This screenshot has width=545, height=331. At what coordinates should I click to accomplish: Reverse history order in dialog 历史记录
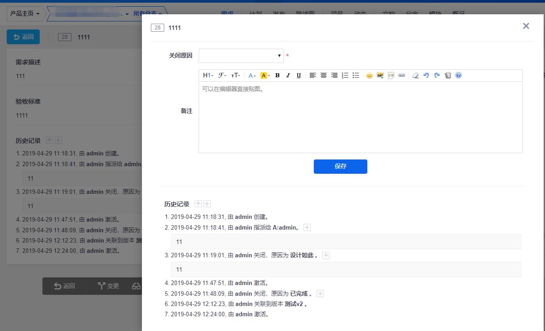point(198,204)
